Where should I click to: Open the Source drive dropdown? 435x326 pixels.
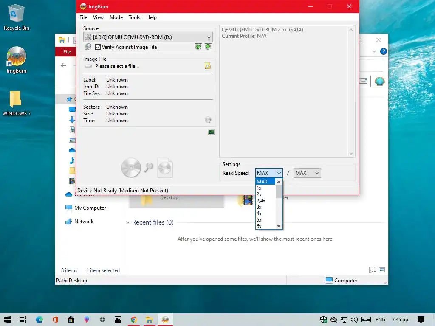[148, 37]
